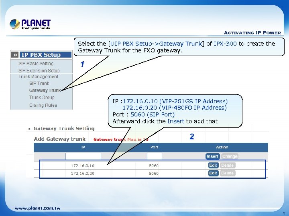Open the IP PBX Setup menu header
The width and height of the screenshot is (289, 216).
coord(45,55)
